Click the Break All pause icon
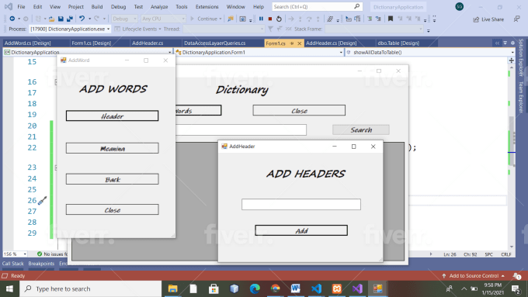 pyautogui.click(x=261, y=19)
